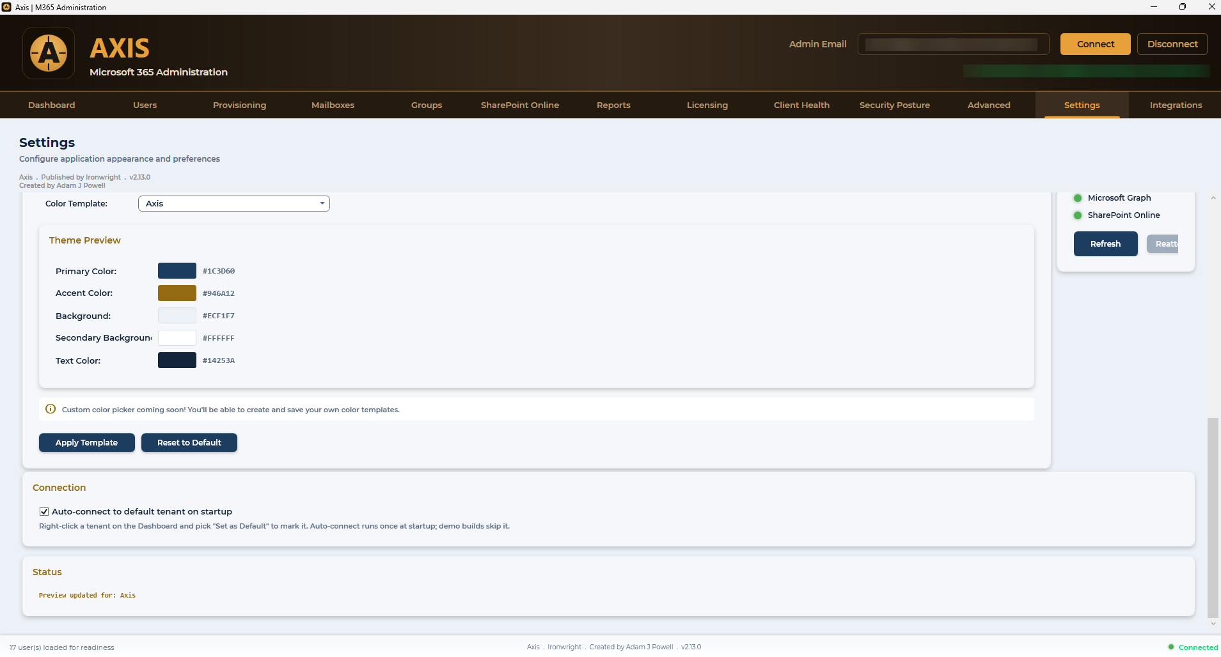The image size is (1221, 657).
Task: Open the Security Posture tab
Action: coord(895,105)
